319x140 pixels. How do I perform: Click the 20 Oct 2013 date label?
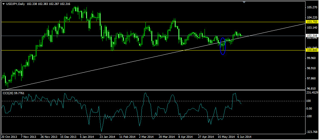point(9,137)
